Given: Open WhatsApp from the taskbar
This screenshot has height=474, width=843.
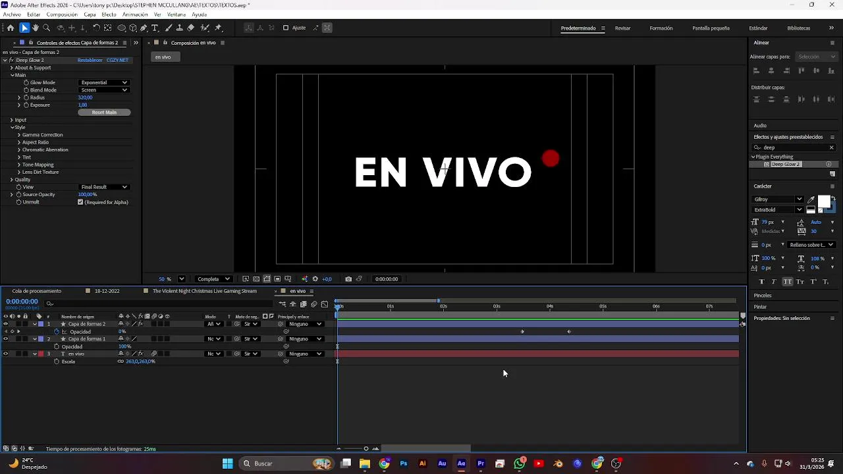Looking at the screenshot, I should tap(520, 463).
